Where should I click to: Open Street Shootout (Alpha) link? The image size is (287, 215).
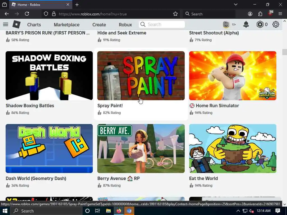tap(214, 33)
